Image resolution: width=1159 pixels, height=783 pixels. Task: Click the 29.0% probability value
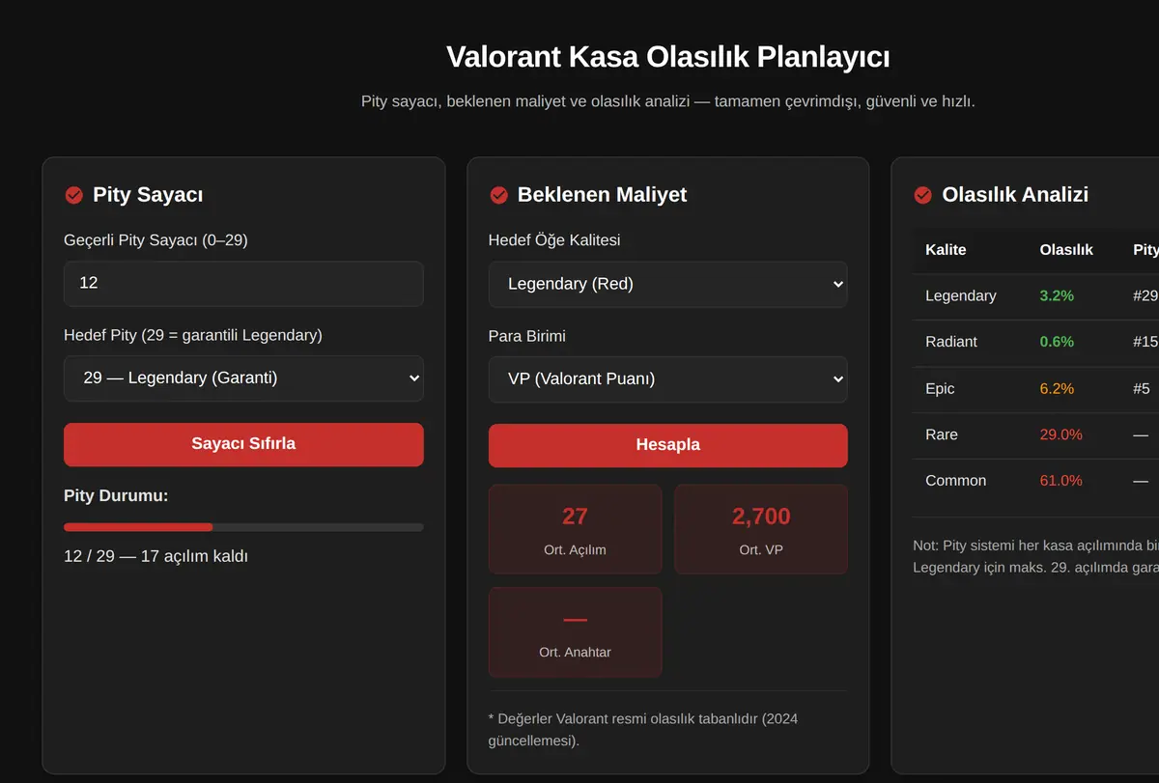pos(1060,434)
